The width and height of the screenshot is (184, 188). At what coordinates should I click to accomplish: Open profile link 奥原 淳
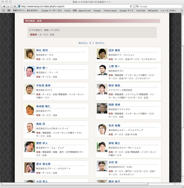click(40, 124)
